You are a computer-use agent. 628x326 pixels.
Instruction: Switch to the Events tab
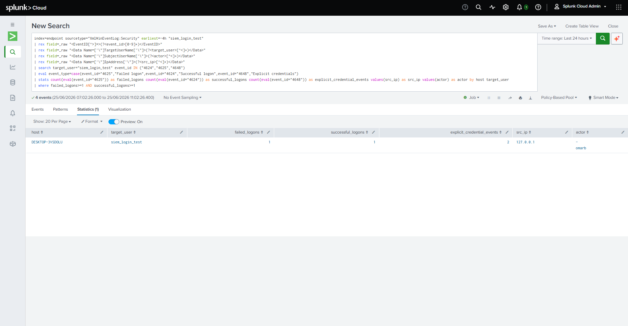(x=37, y=109)
